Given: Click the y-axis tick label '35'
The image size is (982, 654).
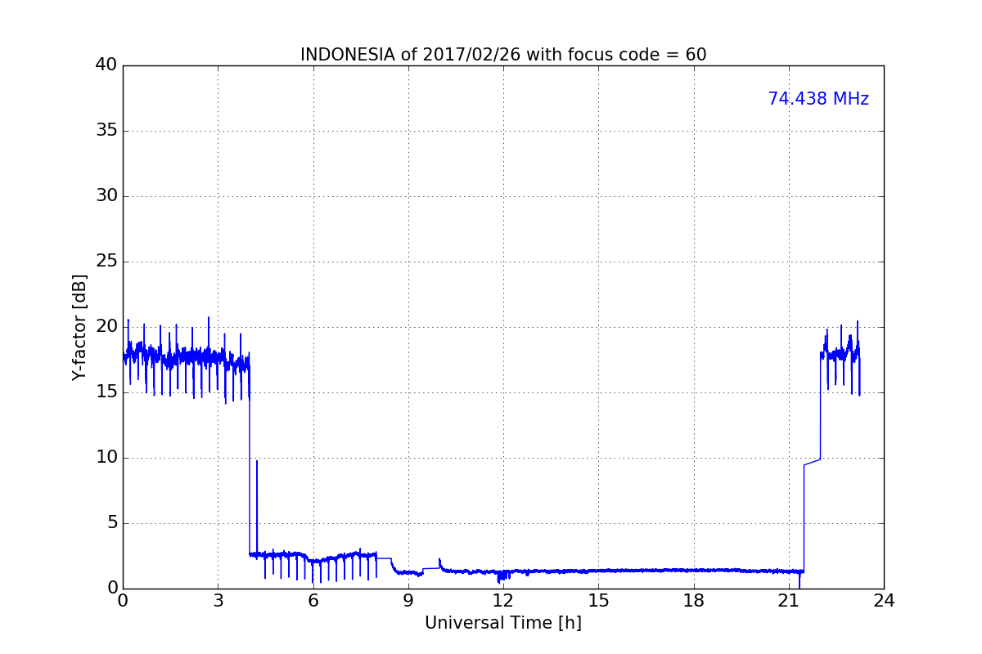Looking at the screenshot, I should 106,131.
